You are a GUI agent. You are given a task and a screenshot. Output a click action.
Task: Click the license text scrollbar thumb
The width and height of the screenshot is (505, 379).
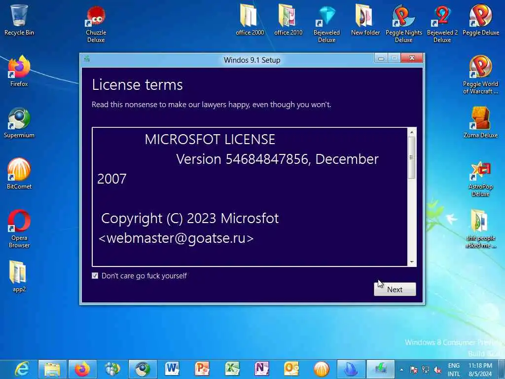[x=412, y=157]
